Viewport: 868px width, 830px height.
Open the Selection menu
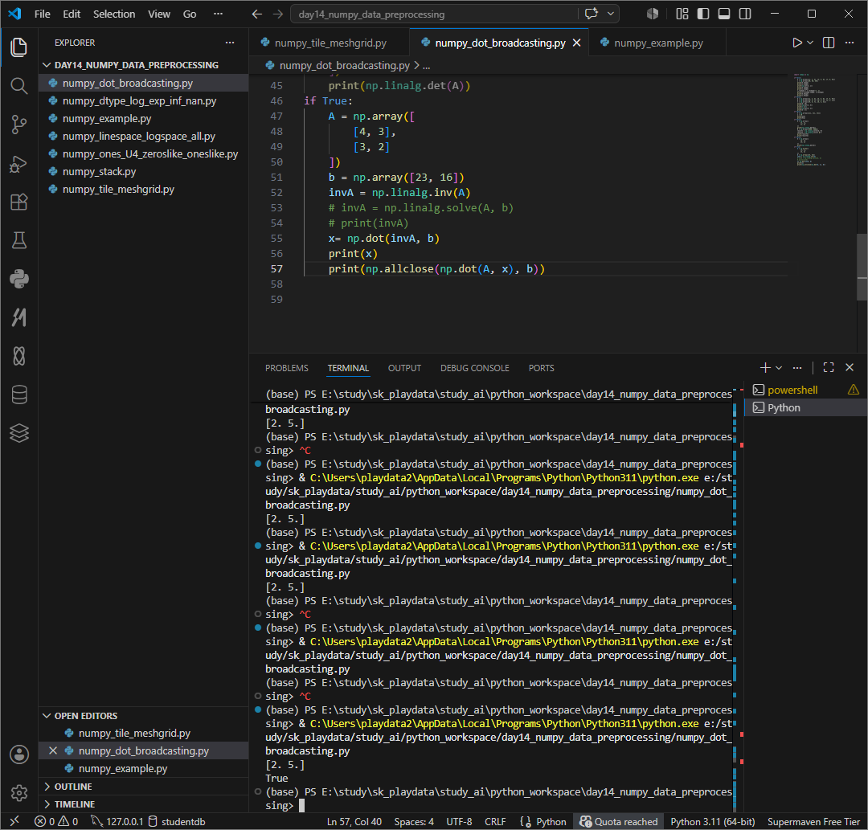click(x=114, y=14)
